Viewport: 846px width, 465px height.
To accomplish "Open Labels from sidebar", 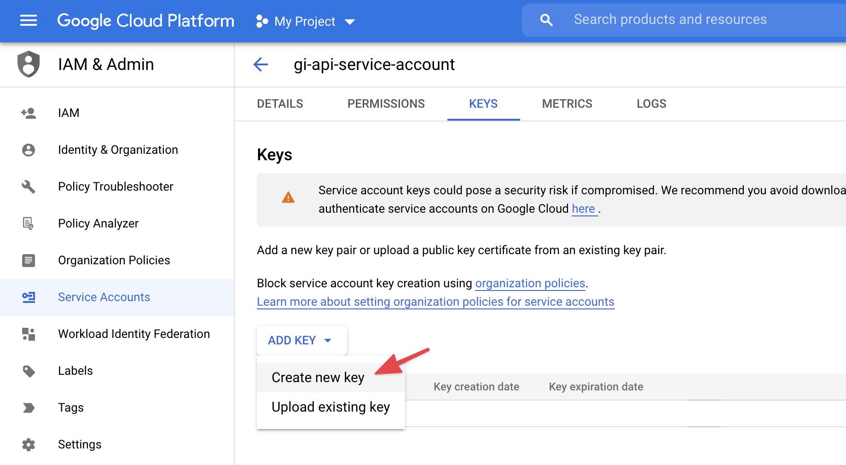I will point(117,371).
